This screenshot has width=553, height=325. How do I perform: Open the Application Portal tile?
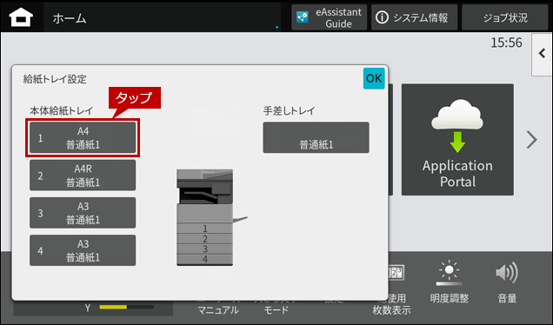click(x=457, y=140)
